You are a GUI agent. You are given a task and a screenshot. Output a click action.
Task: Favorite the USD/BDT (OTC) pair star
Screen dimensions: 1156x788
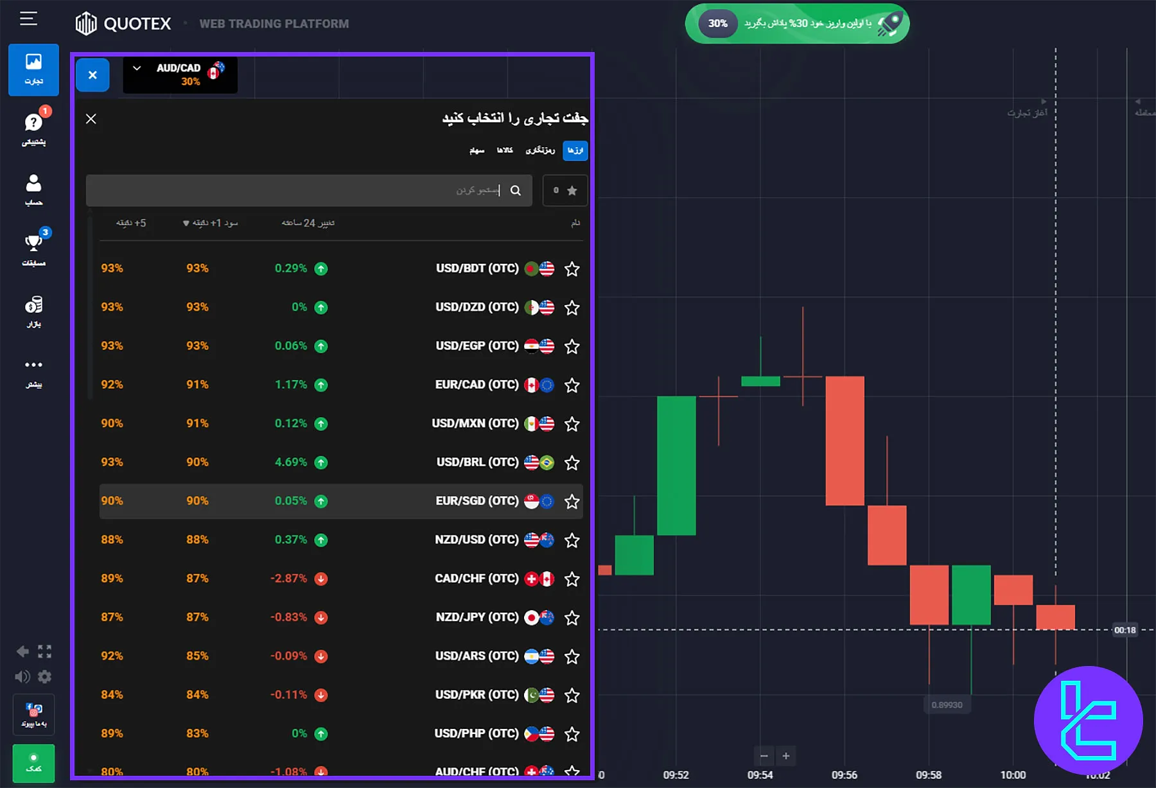click(x=572, y=269)
